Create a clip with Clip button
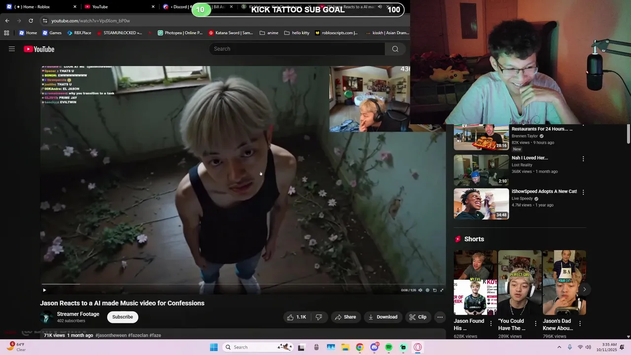The width and height of the screenshot is (631, 355). pyautogui.click(x=418, y=317)
